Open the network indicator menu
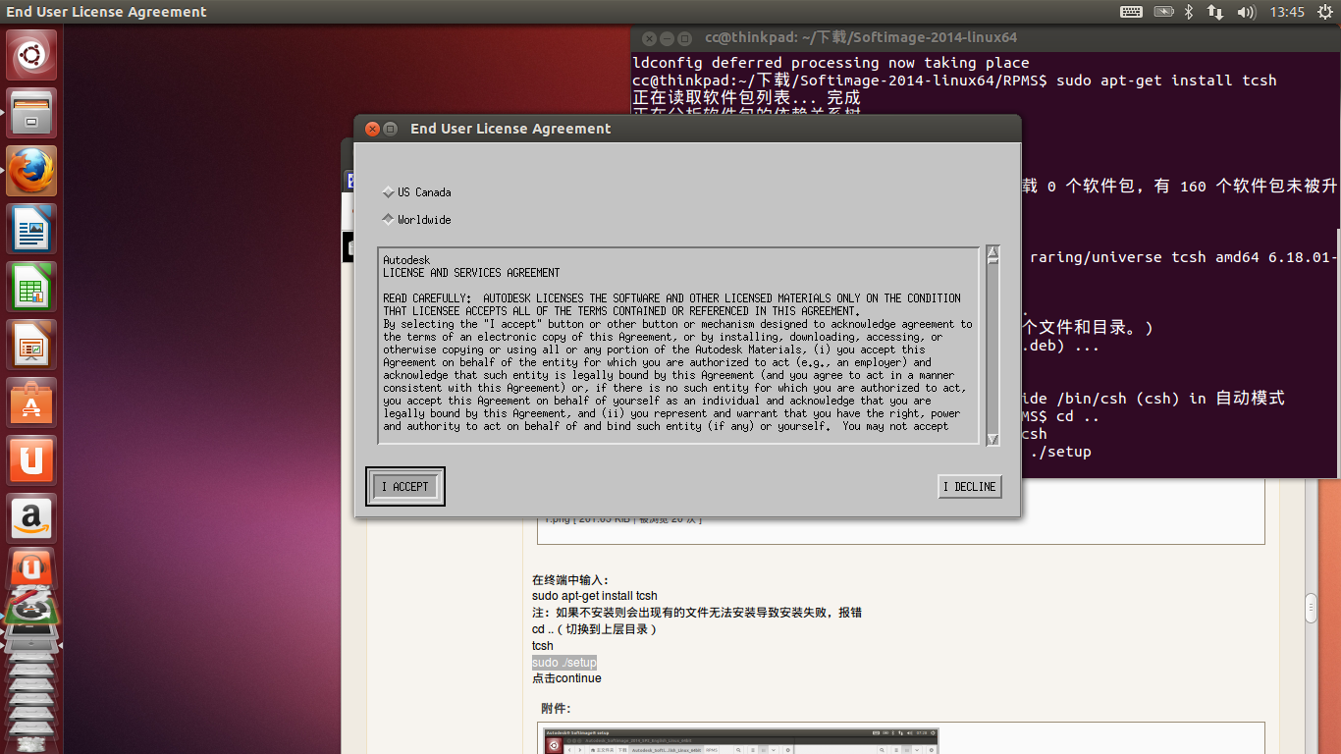 click(x=1215, y=12)
